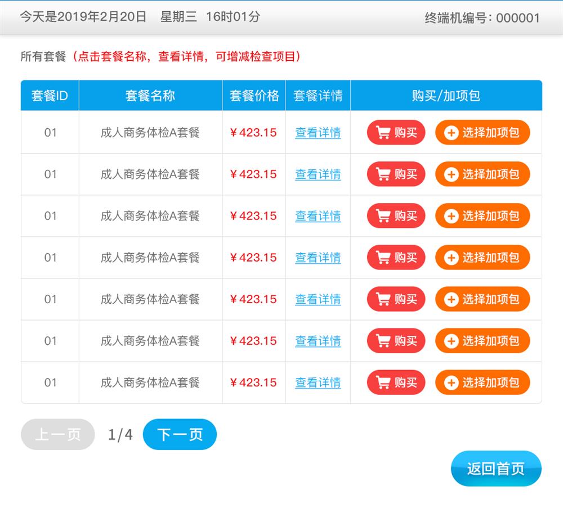
Task: Click 购买 cart button in third row
Action: [396, 215]
